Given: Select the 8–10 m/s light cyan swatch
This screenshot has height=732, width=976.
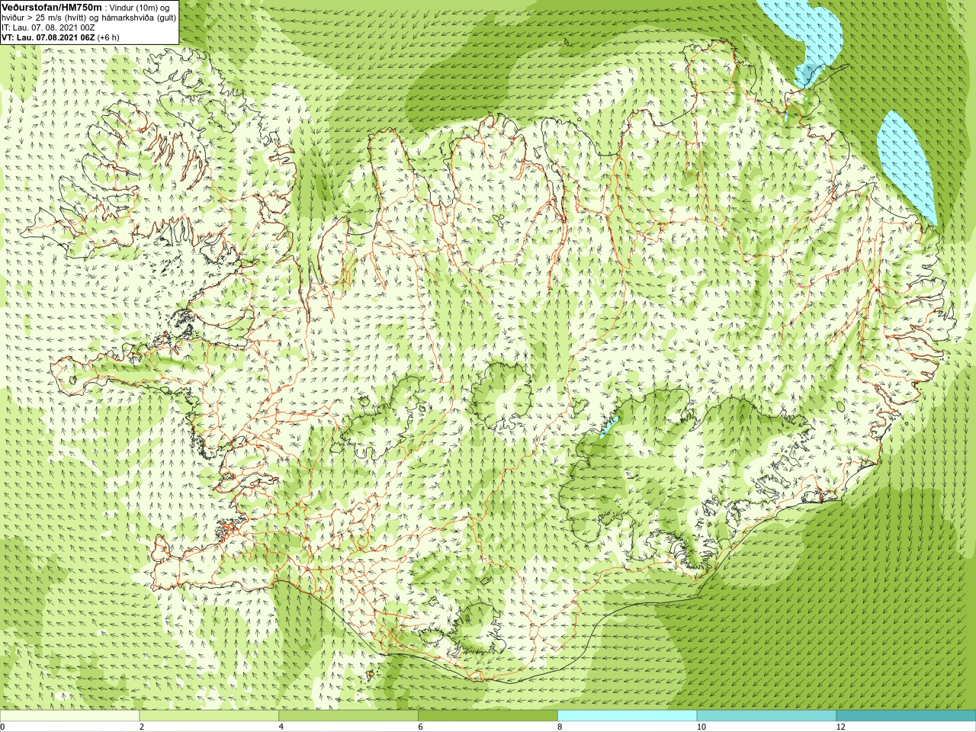Looking at the screenshot, I should click(628, 716).
